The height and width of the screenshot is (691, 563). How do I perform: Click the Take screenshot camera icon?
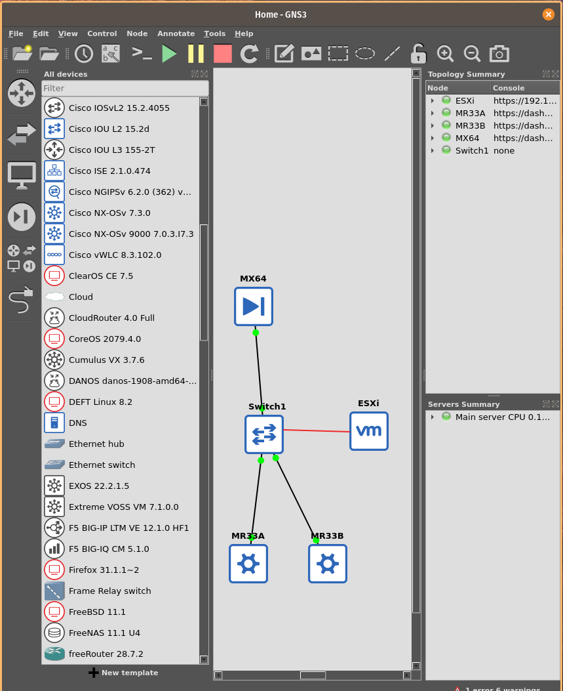[499, 54]
